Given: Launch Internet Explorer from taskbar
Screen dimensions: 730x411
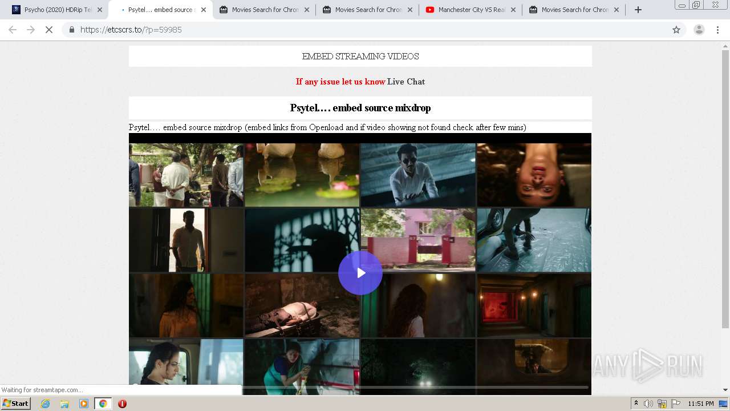Looking at the screenshot, I should [45, 404].
